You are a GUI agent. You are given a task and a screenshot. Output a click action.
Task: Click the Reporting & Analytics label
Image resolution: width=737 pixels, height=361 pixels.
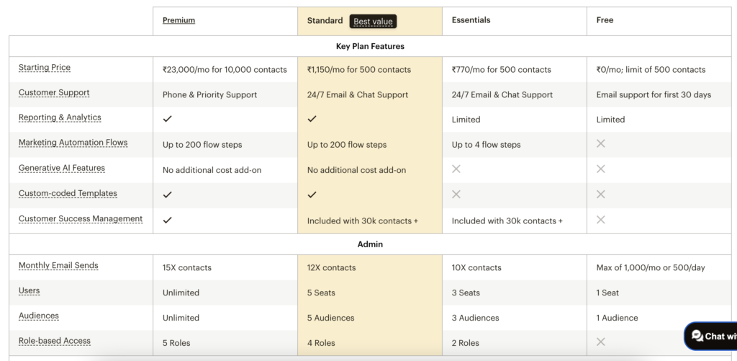point(60,117)
